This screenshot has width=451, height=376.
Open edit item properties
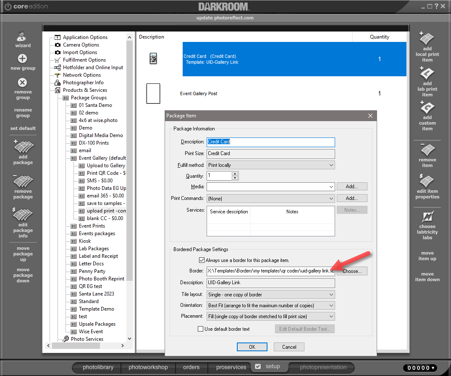coord(427,187)
